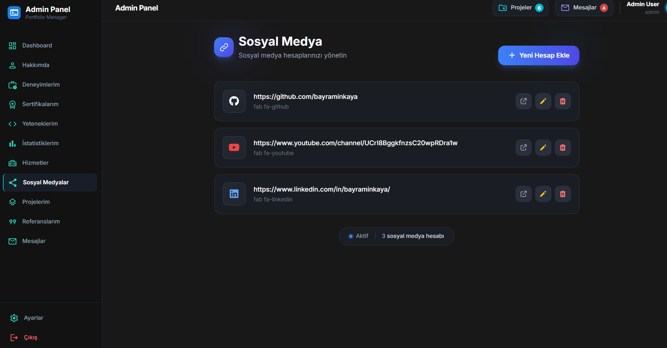667x348 pixels.
Task: Click the Sertifikalarım badge icon
Action: (13, 104)
